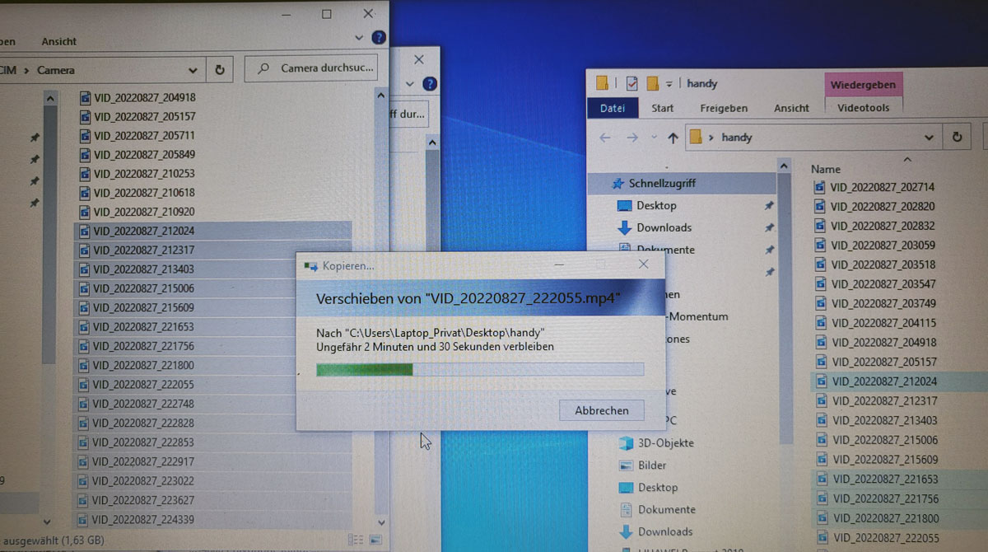Click back arrow in handy window
This screenshot has width=988, height=552.
pos(605,138)
